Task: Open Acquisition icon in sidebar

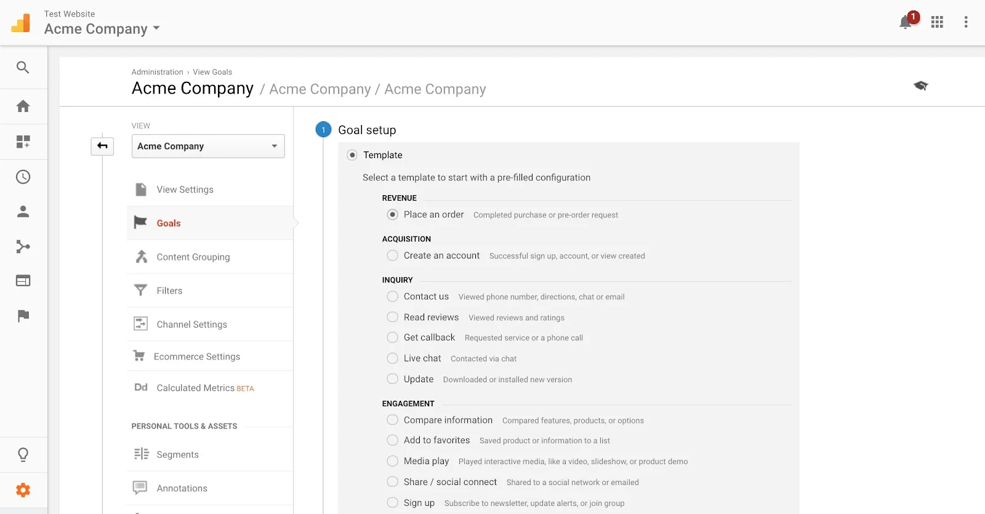Action: 23,247
